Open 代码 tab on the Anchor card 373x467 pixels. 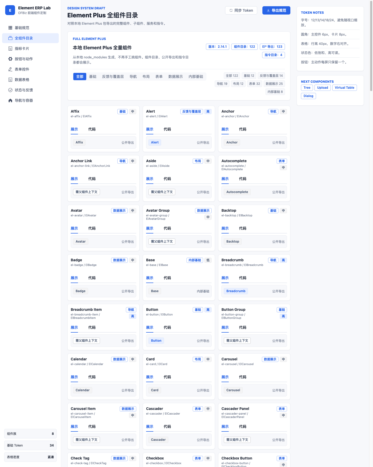243,129
